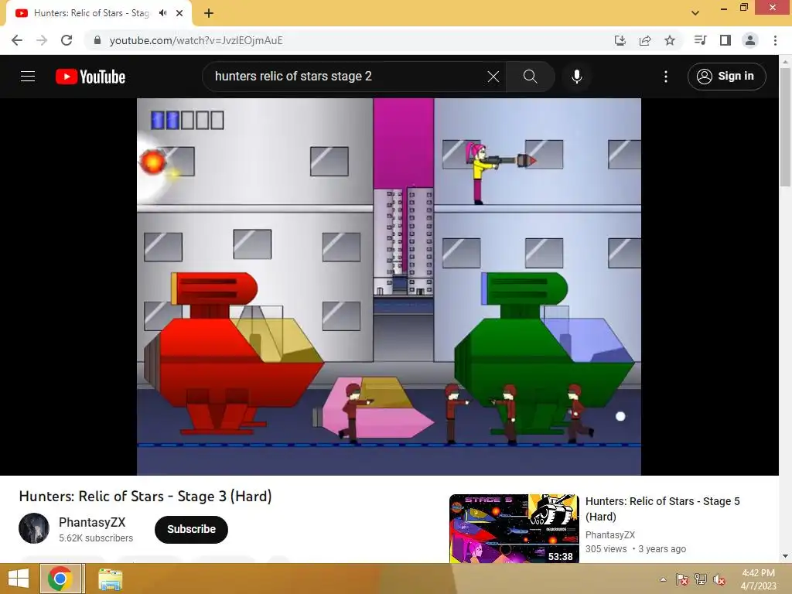This screenshot has width=792, height=594.
Task: Bookmark this tab with star
Action: (670, 40)
